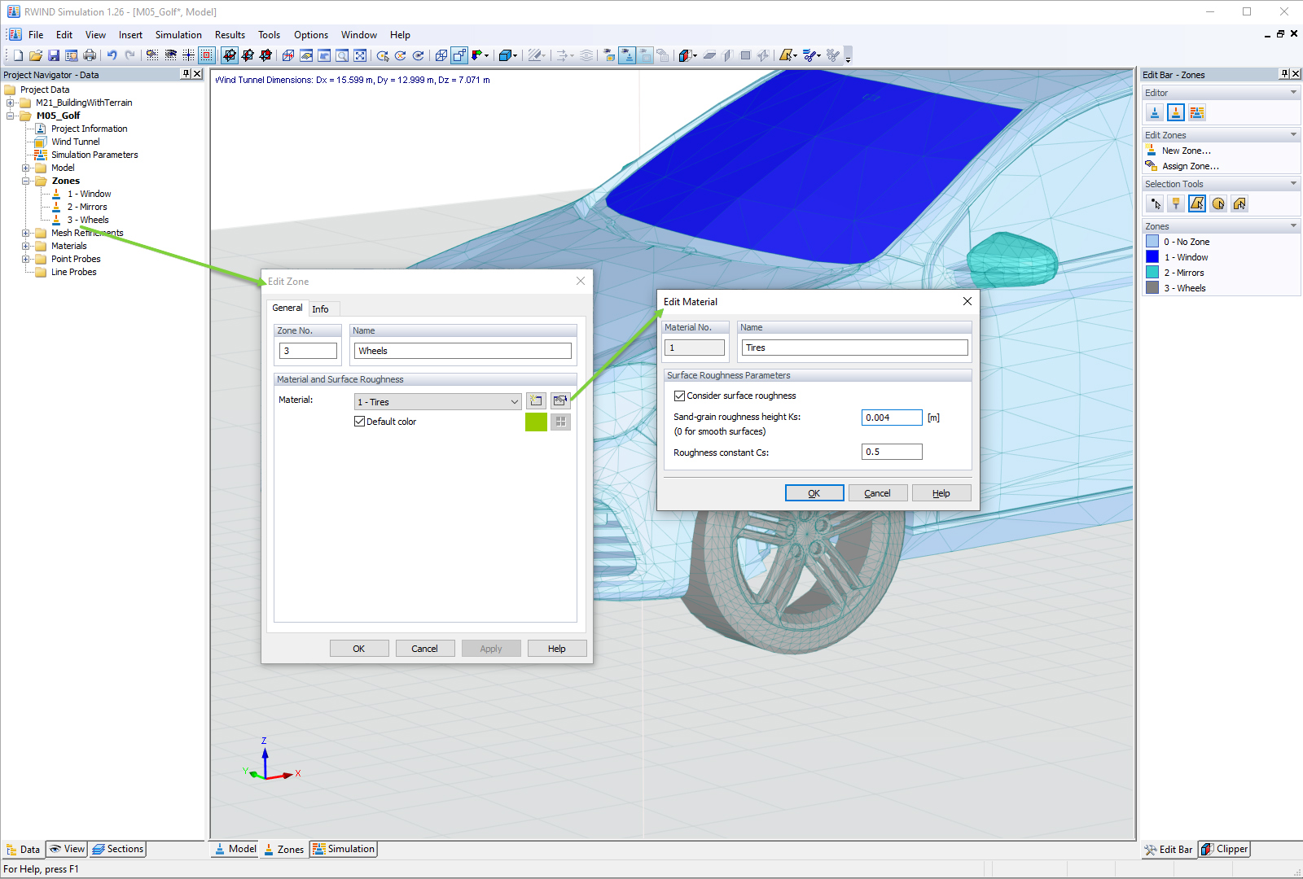
Task: Open the Simulation menu
Action: pyautogui.click(x=178, y=34)
